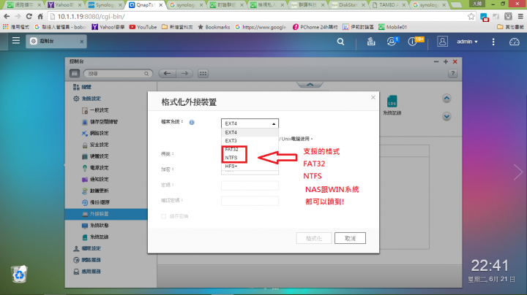
Task: Select NTFS in the dropdown list
Action: click(x=250, y=158)
